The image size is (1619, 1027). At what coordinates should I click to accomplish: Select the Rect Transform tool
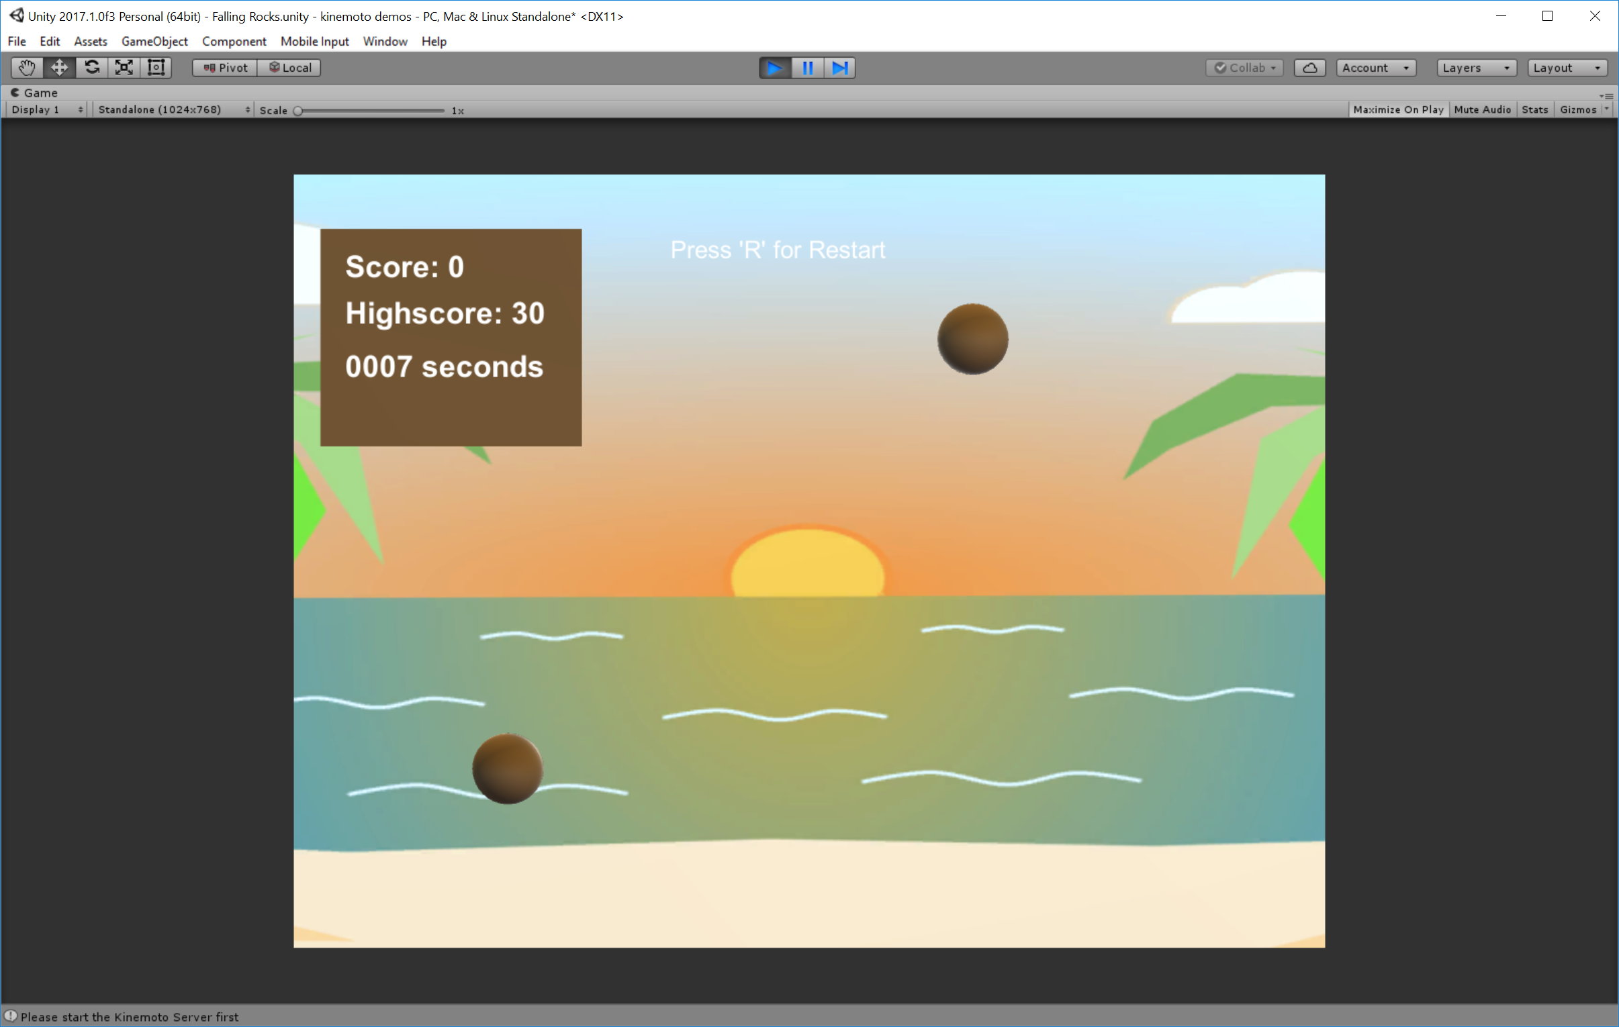click(156, 68)
